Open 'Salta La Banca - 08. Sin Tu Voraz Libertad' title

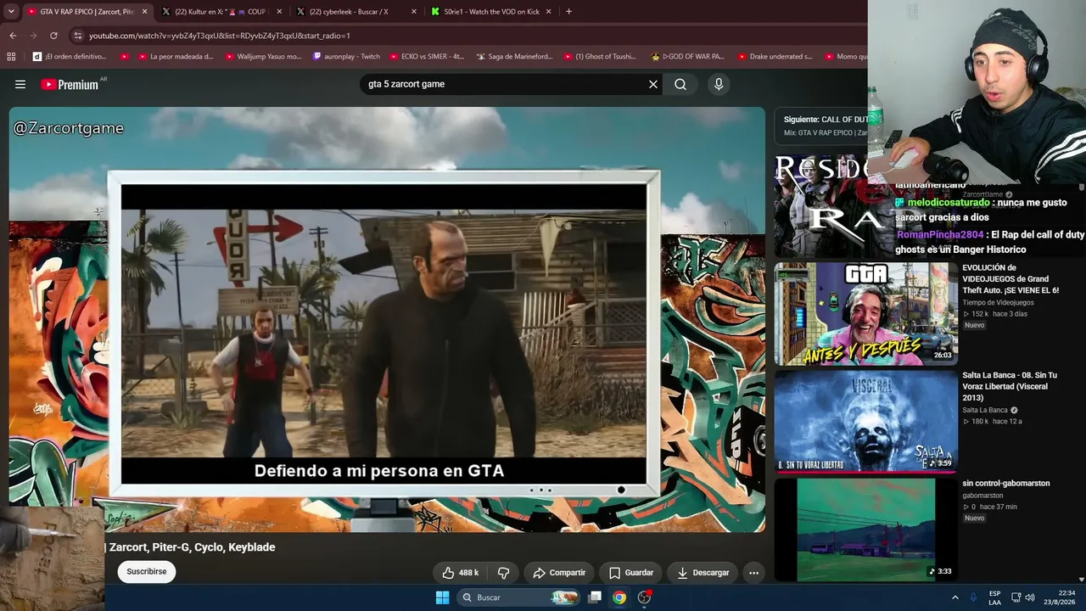coord(1010,386)
